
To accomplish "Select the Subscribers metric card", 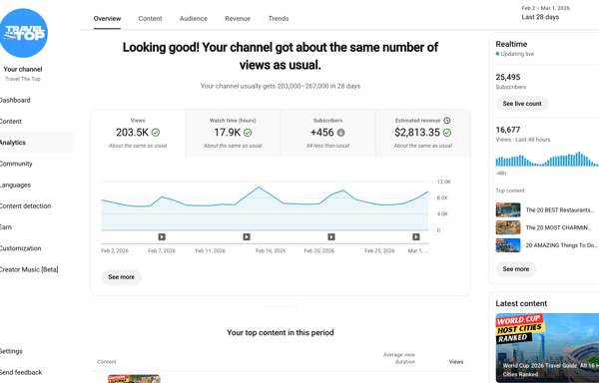I will click(x=327, y=133).
